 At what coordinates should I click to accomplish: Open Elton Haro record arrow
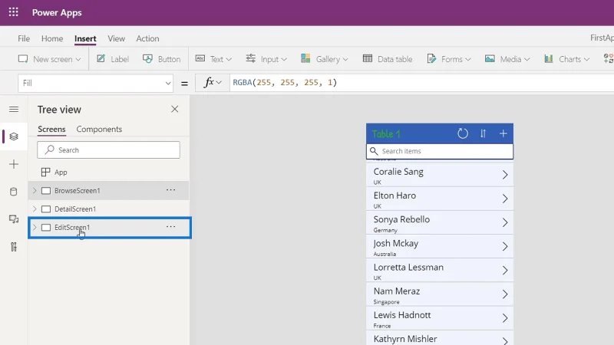click(505, 199)
